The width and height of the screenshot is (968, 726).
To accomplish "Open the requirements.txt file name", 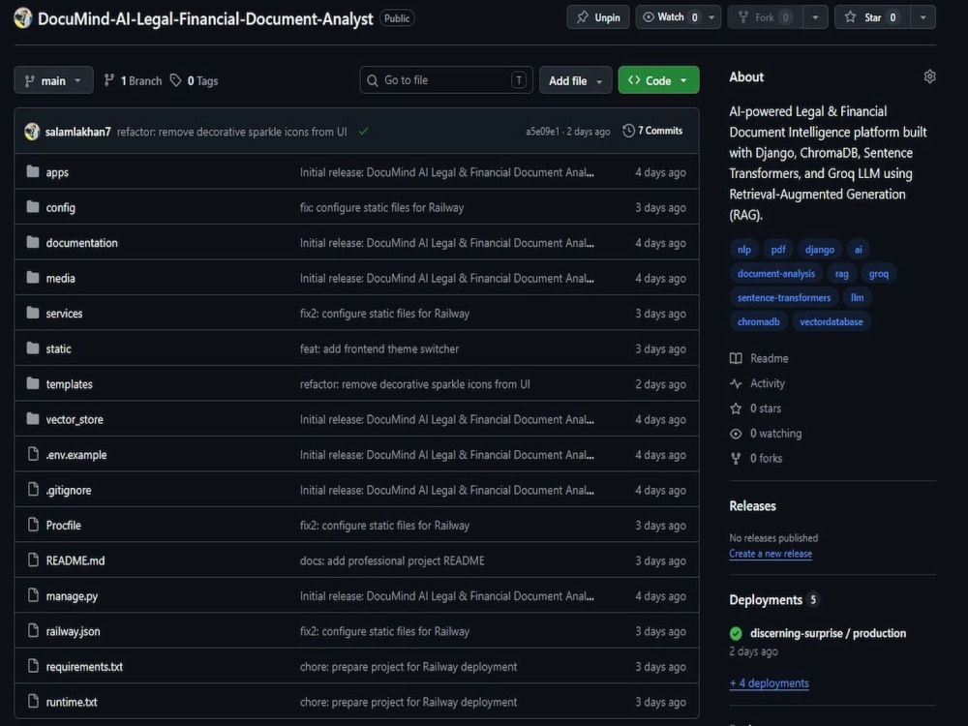I will 84,667.
